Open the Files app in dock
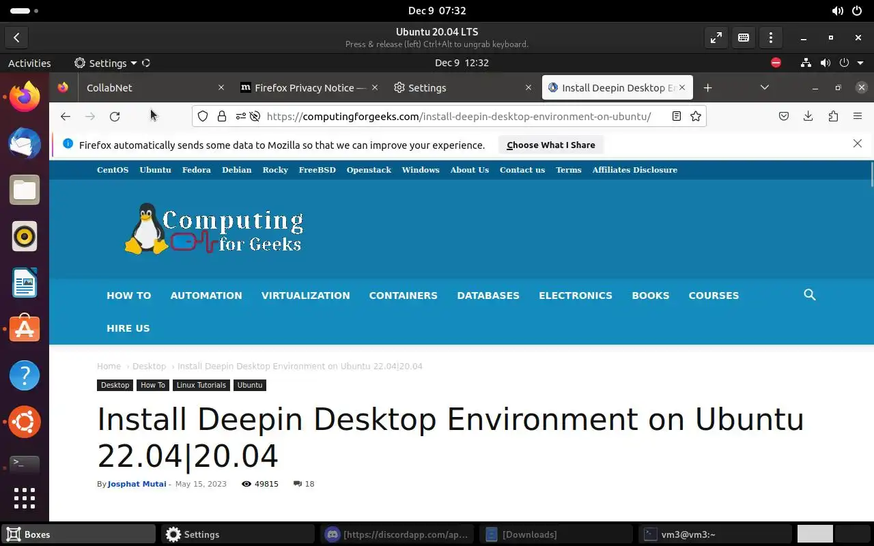Screen dimensions: 874x546 tap(25, 190)
